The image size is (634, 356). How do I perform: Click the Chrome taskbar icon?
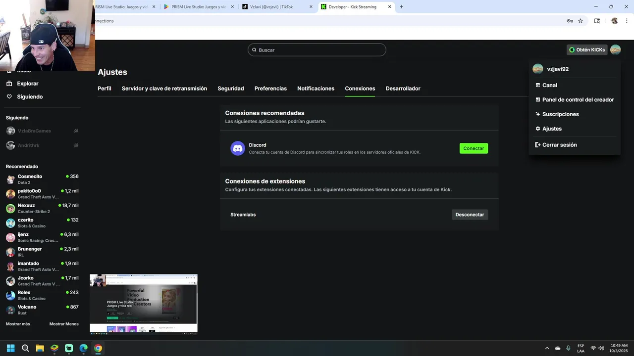[x=98, y=348]
